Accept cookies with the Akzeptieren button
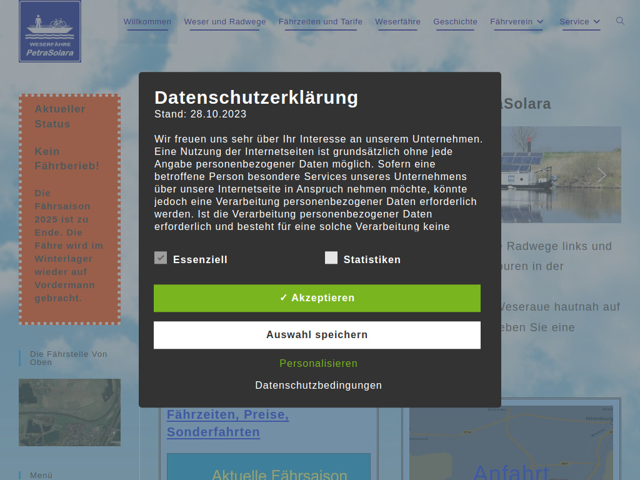 (x=317, y=298)
